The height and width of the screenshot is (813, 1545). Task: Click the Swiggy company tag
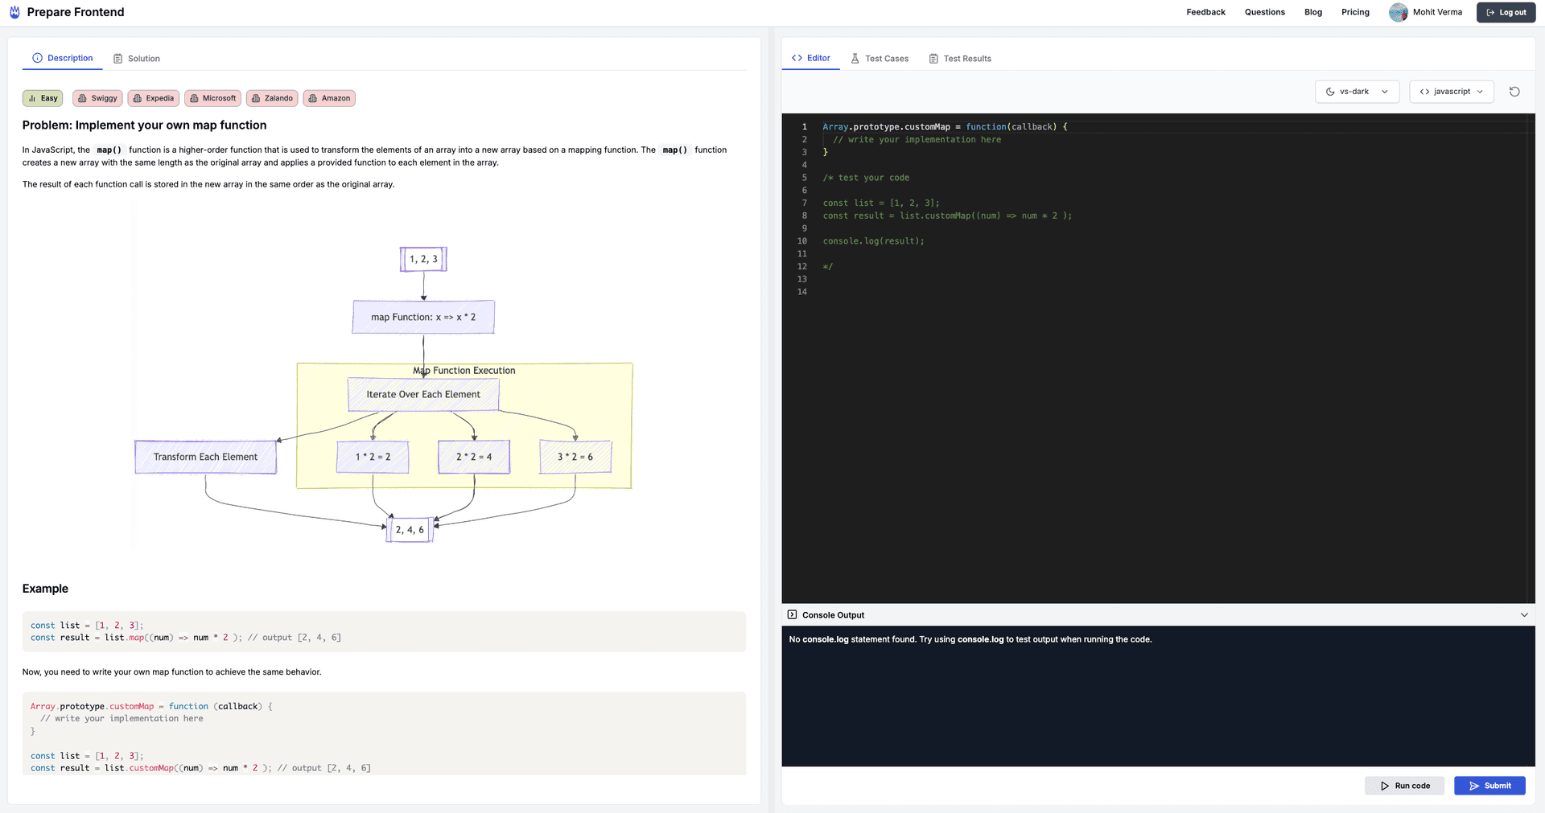click(x=97, y=98)
